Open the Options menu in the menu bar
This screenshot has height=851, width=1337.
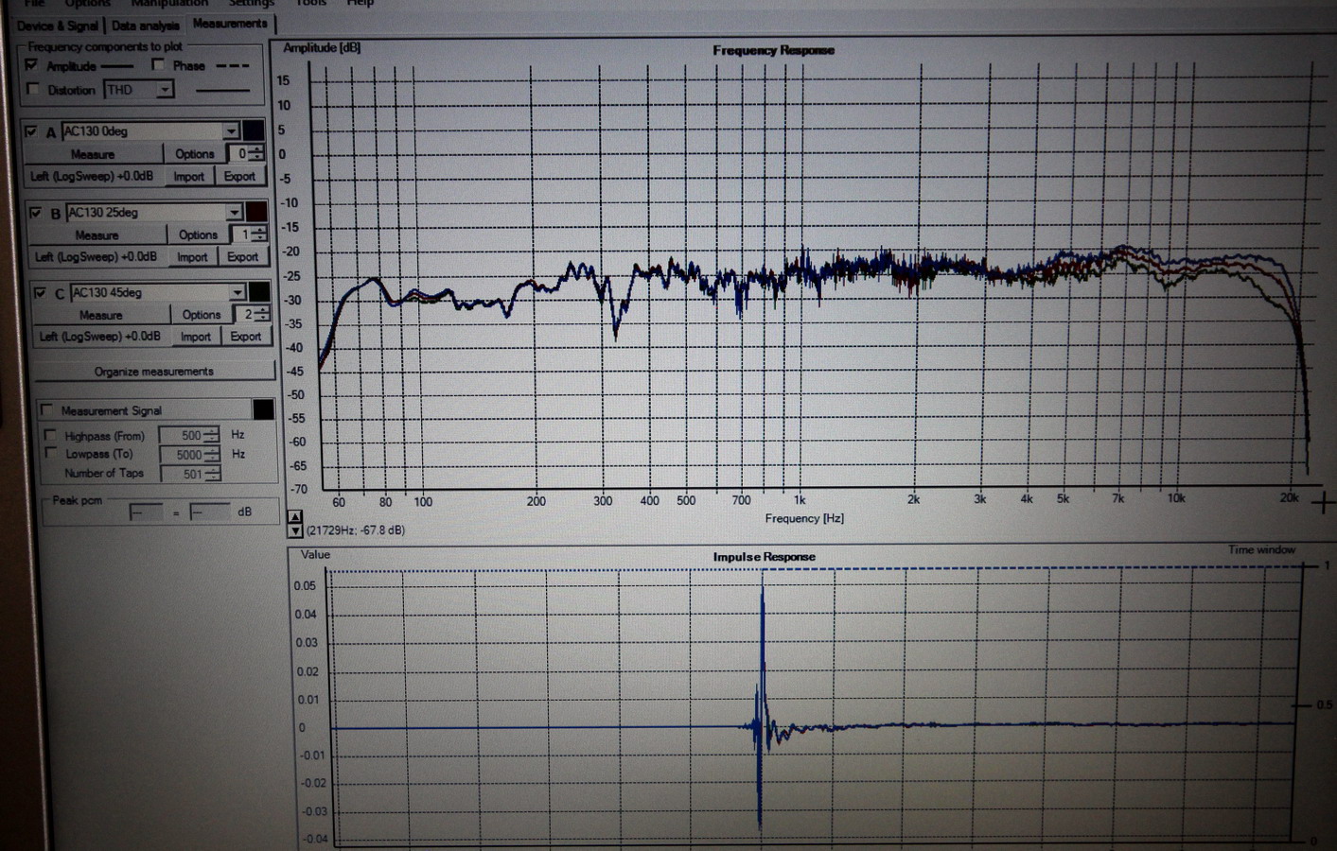point(88,4)
